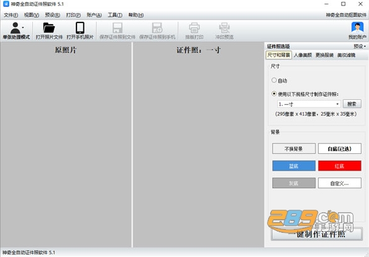
Task: Click the 保存证件照到手机 icon
Action: click(x=157, y=28)
